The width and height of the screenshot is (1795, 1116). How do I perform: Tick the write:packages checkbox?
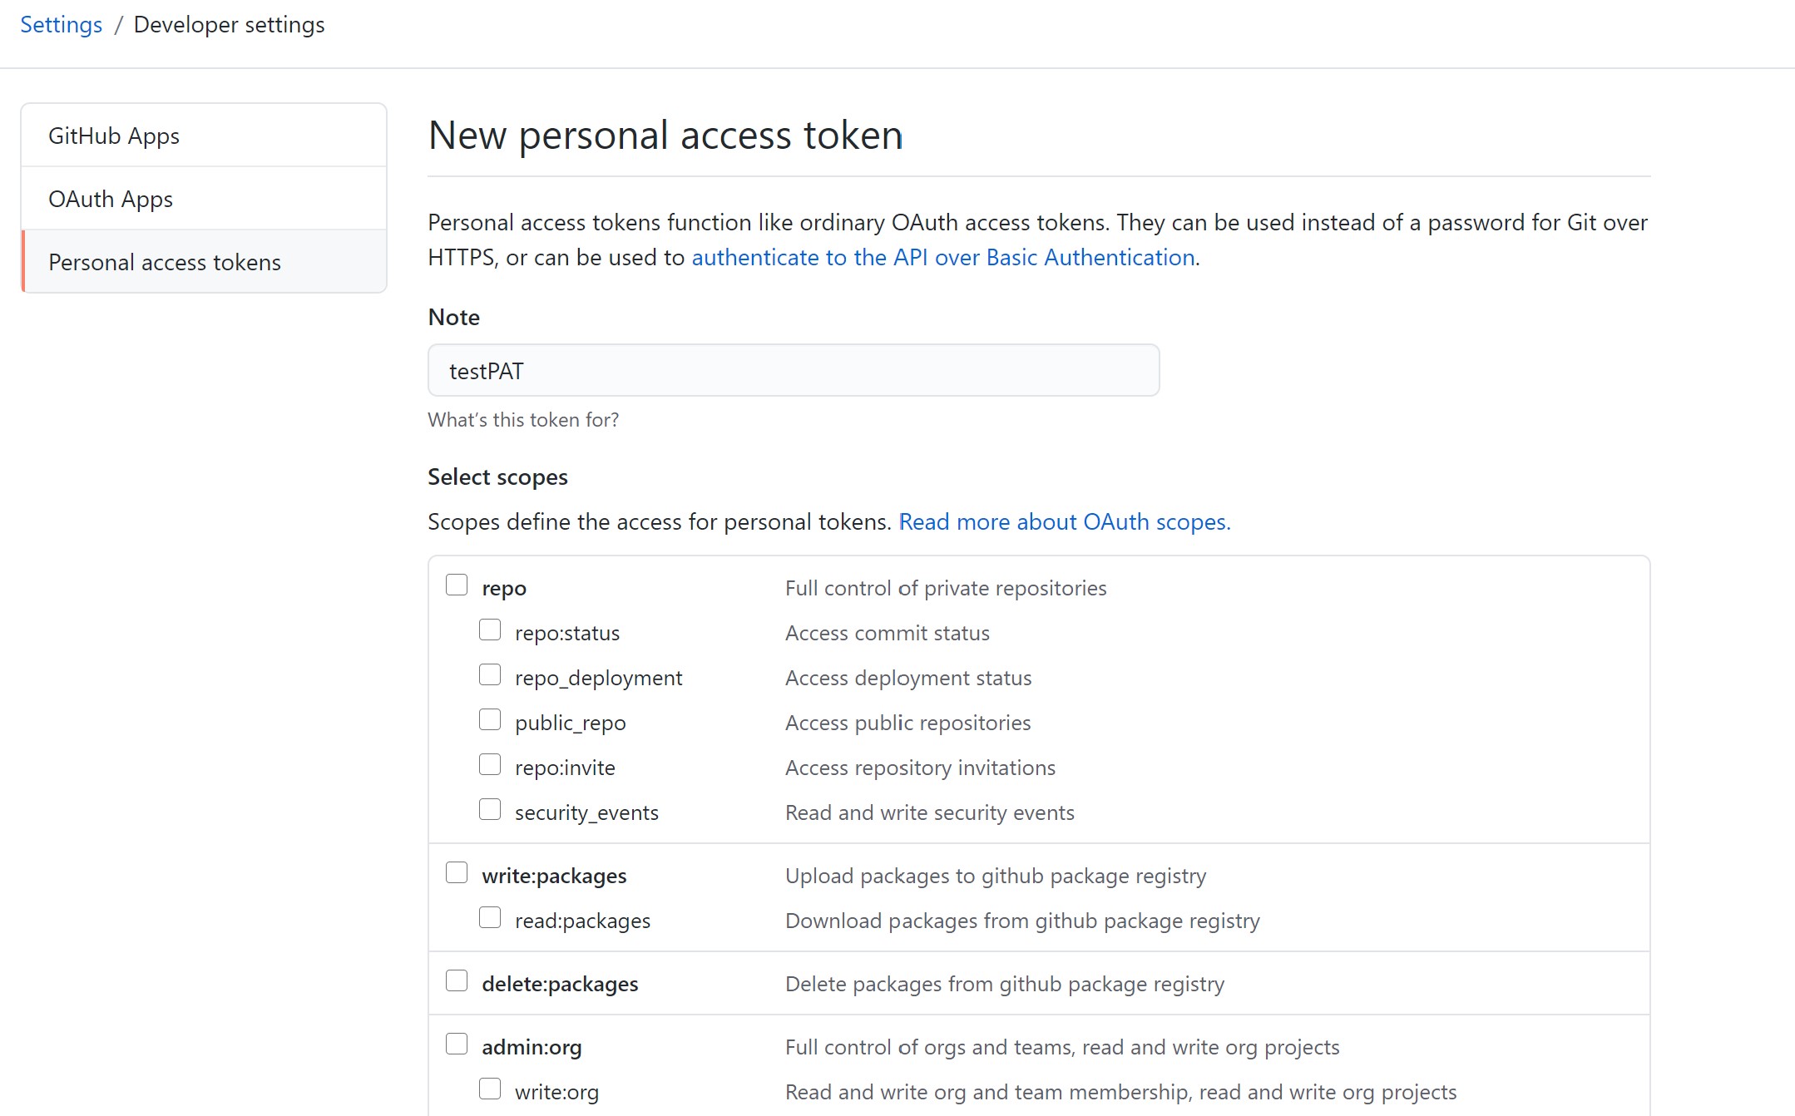(x=457, y=873)
